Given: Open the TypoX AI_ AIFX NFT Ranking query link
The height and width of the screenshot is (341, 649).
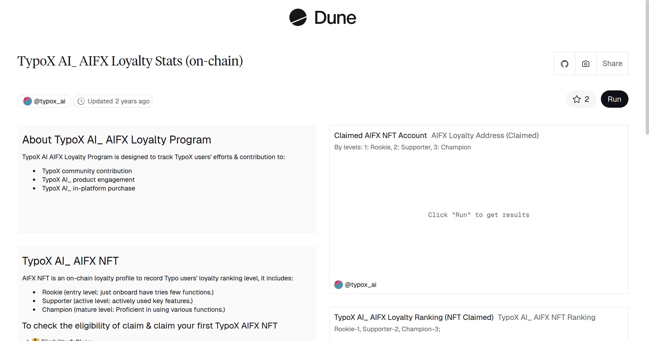Looking at the screenshot, I should click(x=547, y=317).
